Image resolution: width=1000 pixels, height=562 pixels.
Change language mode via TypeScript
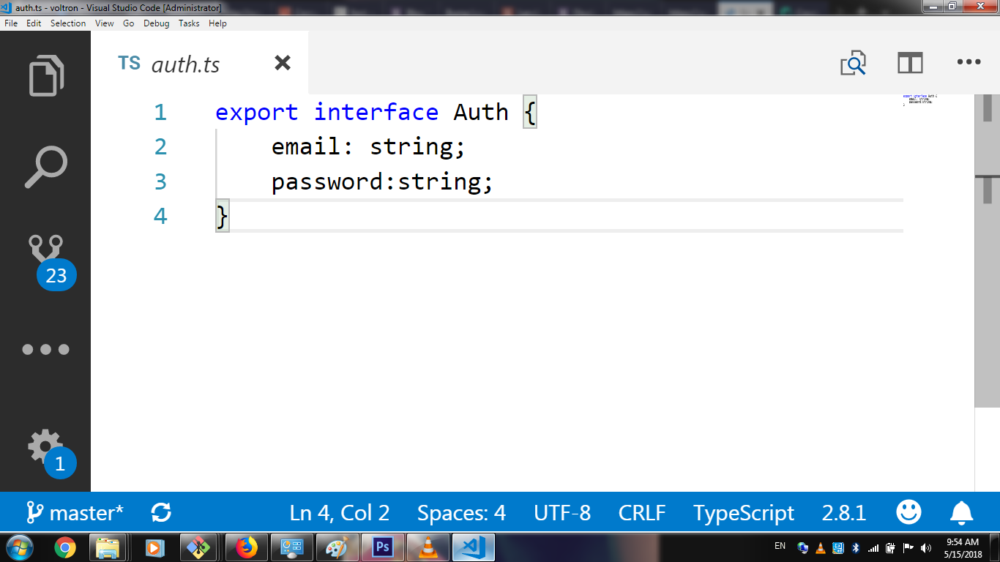744,513
